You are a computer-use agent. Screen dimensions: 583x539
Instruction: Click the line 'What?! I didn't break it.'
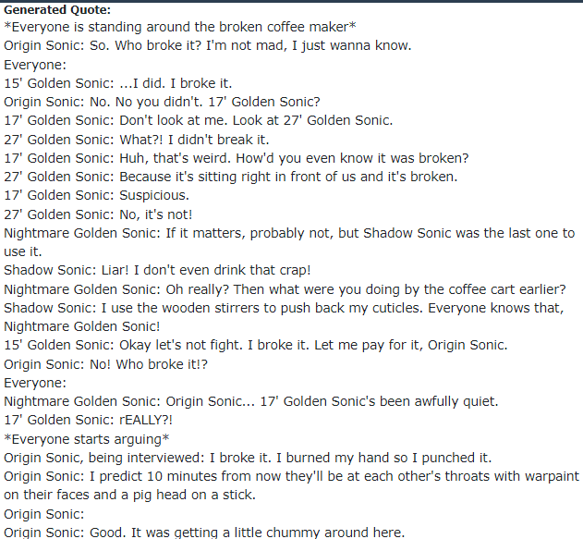(x=137, y=140)
